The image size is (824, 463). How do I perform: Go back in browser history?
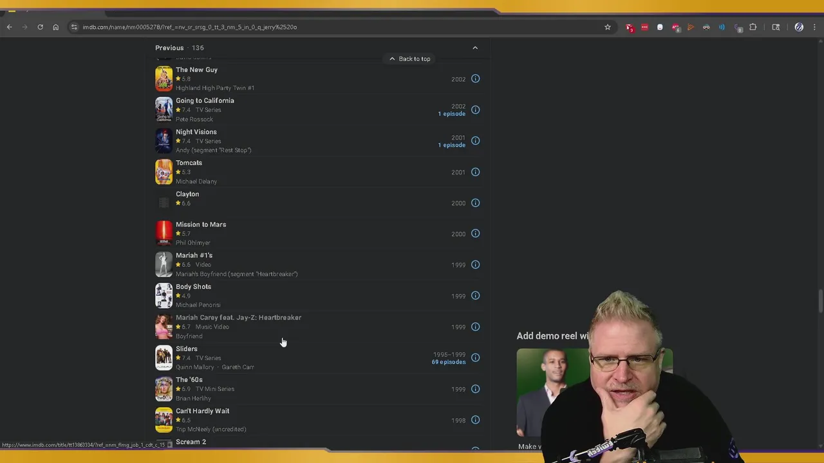[9, 27]
